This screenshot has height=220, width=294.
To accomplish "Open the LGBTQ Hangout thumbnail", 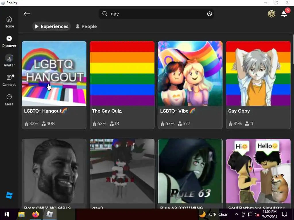I will coord(54,74).
